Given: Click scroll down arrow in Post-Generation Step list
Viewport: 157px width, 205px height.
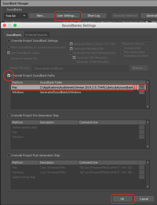Looking at the screenshot, I should pyautogui.click(x=148, y=187).
